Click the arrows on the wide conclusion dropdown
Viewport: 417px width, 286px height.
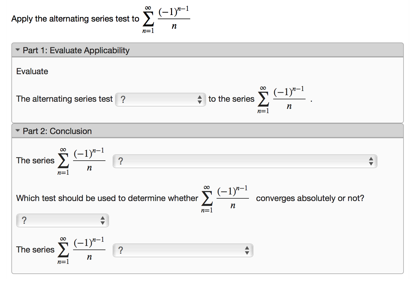point(371,161)
